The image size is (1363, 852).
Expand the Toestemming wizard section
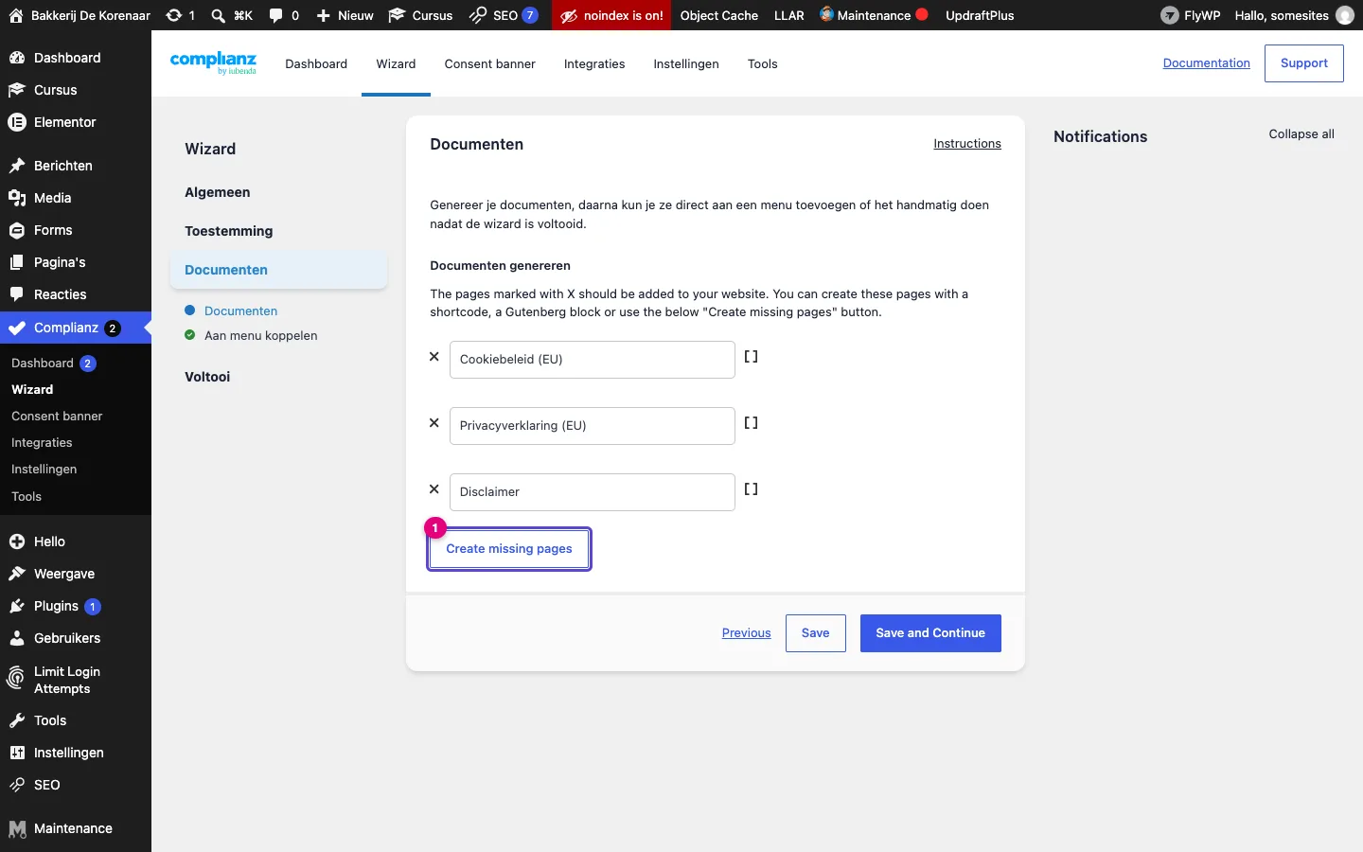tap(229, 231)
